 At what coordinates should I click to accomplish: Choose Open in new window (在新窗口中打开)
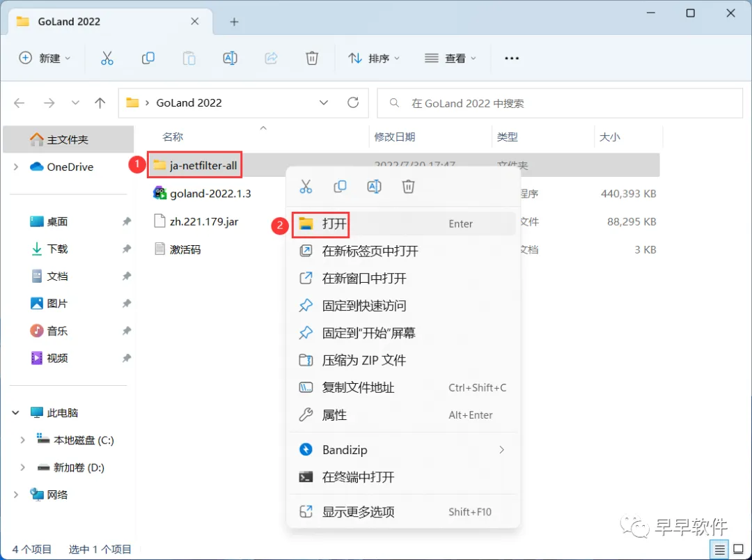403,279
